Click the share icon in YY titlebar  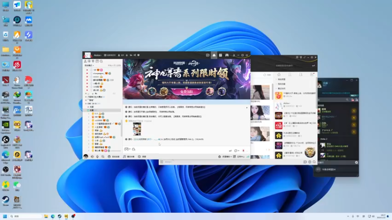coord(134,55)
